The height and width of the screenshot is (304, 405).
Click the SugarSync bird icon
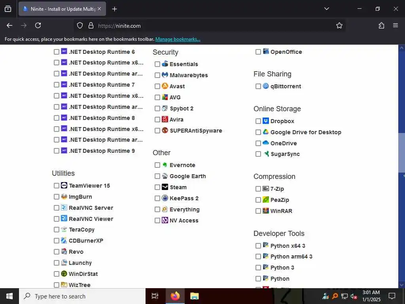tap(266, 154)
